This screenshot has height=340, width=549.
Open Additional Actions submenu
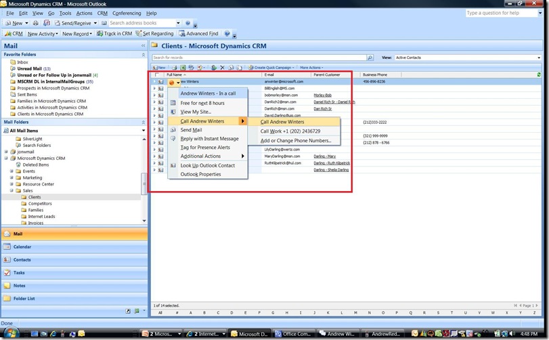pyautogui.click(x=208, y=156)
